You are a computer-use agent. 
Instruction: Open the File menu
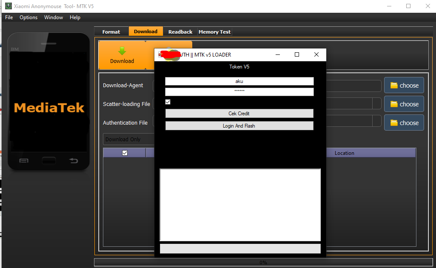(9, 17)
